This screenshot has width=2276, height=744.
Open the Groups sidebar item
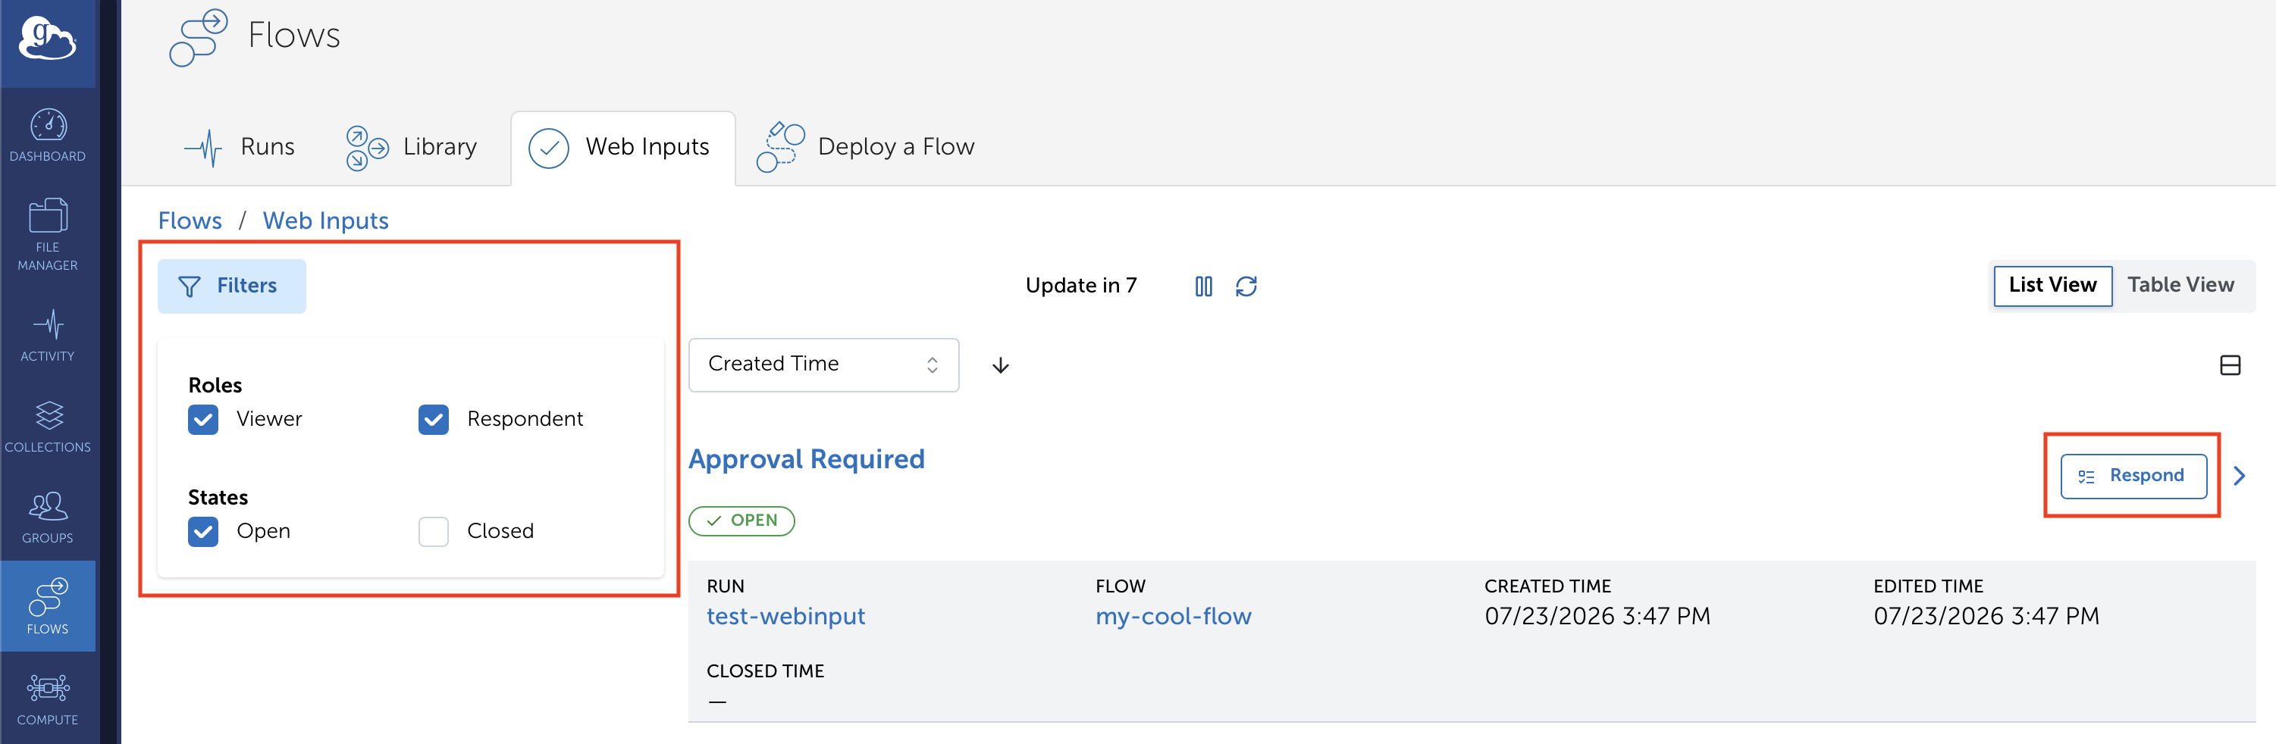click(x=48, y=518)
